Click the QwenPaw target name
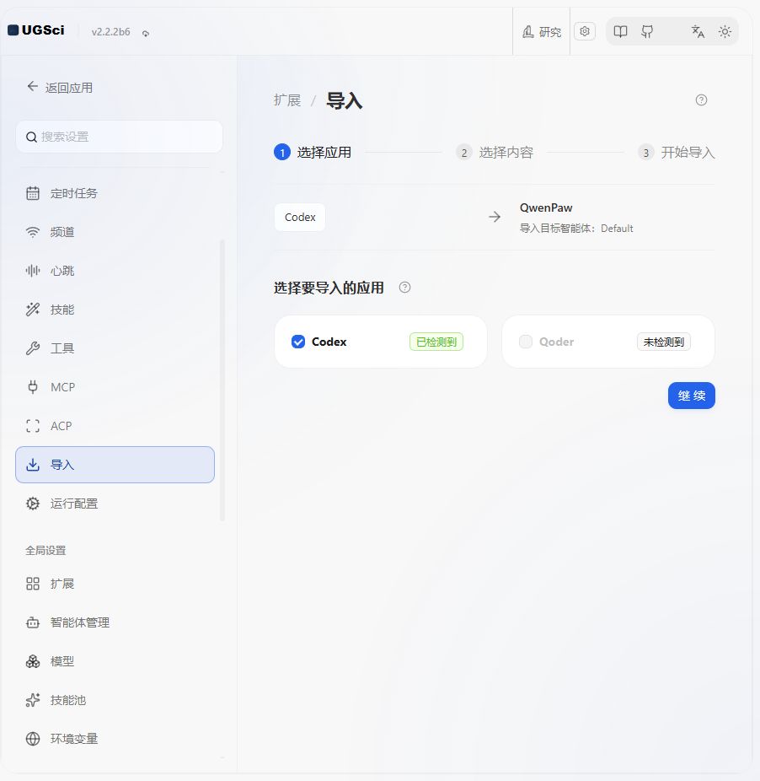The image size is (760, 781). [x=546, y=207]
